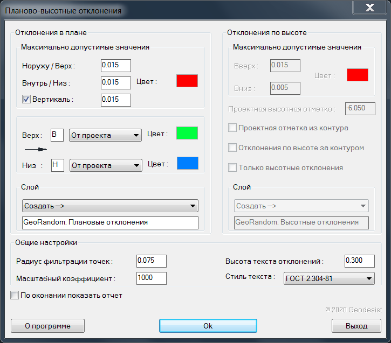Pick the blue Низ color swatch
This screenshot has width=391, height=343.
(187, 163)
